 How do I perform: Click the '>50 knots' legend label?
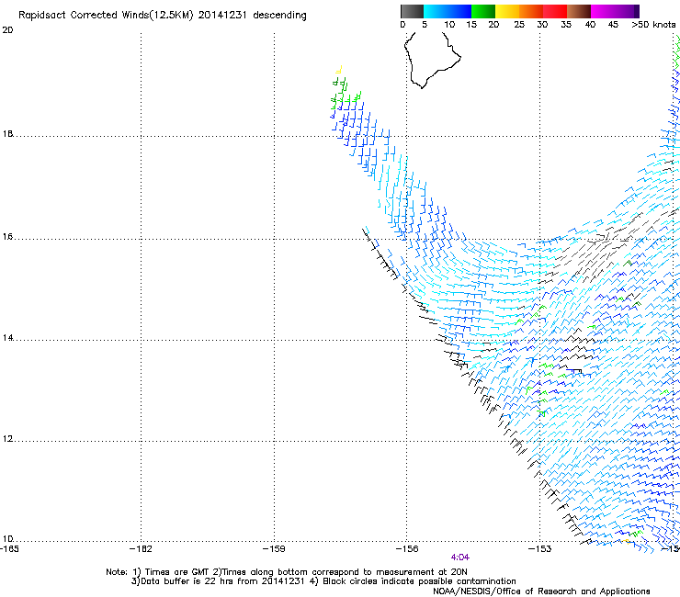click(x=653, y=25)
